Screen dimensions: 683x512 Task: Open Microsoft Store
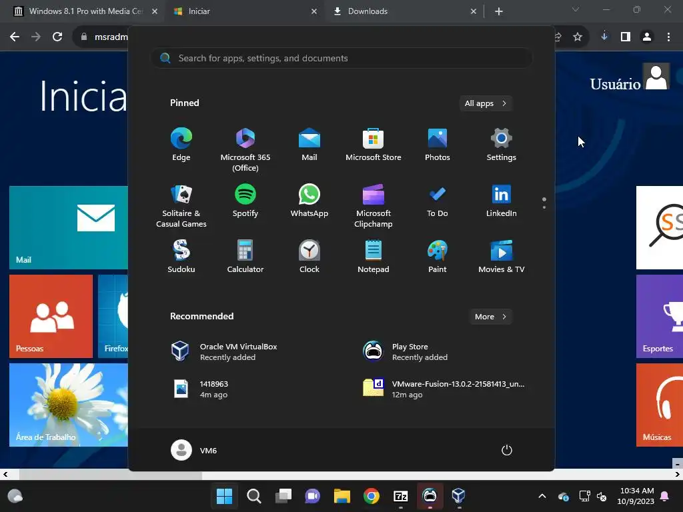point(374,145)
